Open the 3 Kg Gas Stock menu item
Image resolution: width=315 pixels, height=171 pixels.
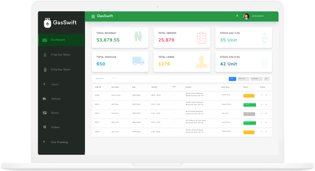coord(60,55)
